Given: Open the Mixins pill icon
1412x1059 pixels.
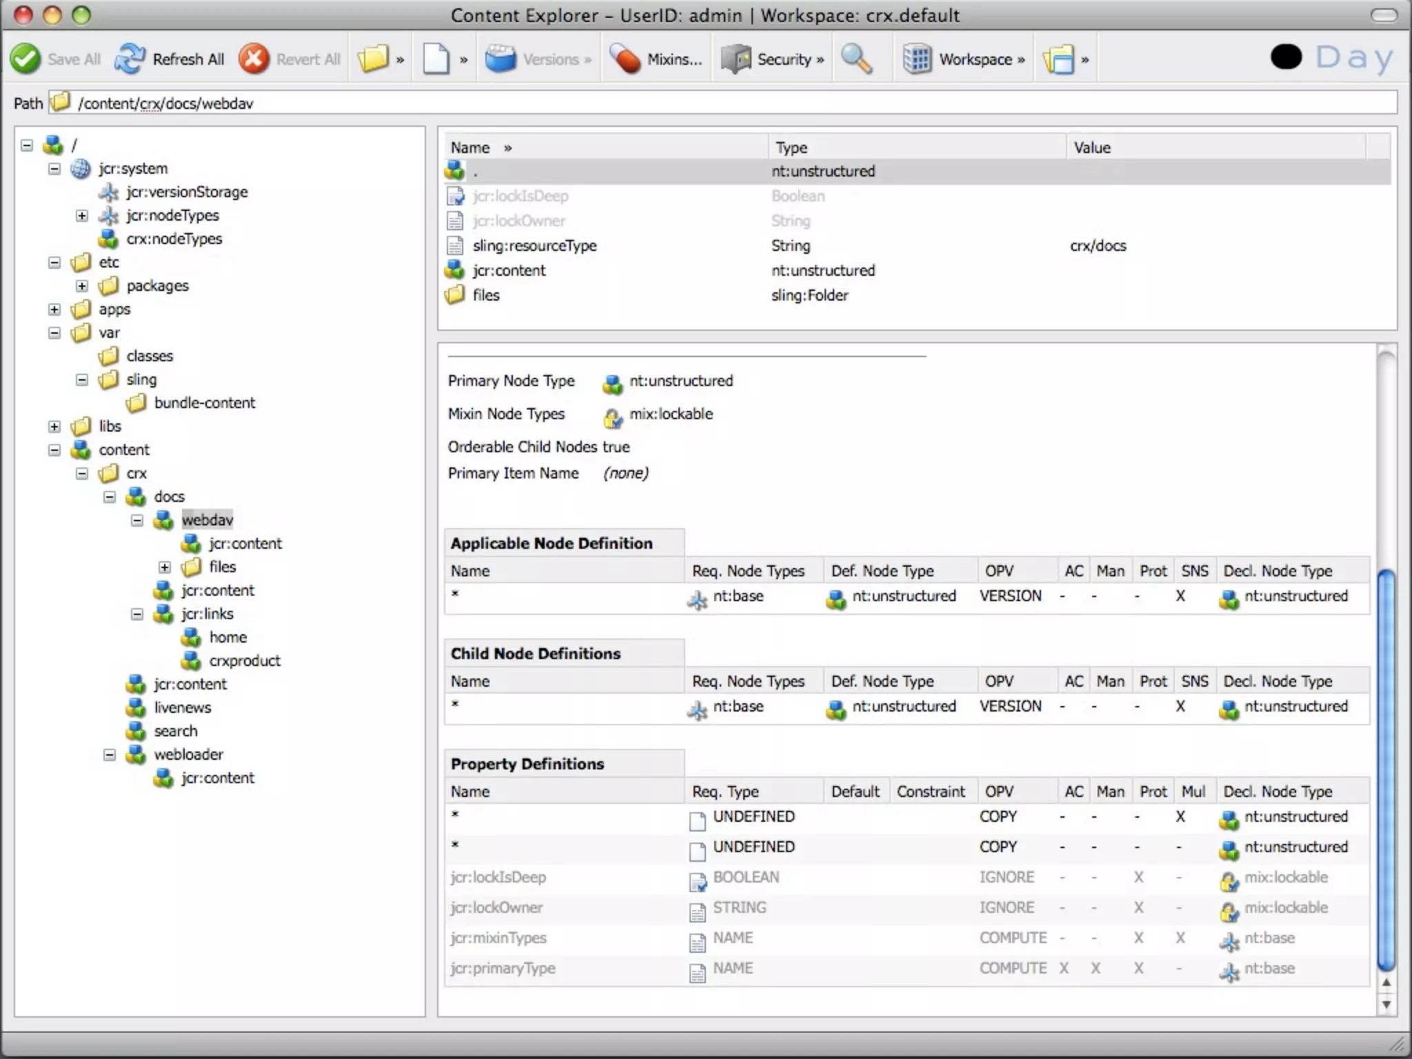Looking at the screenshot, I should pyautogui.click(x=626, y=59).
